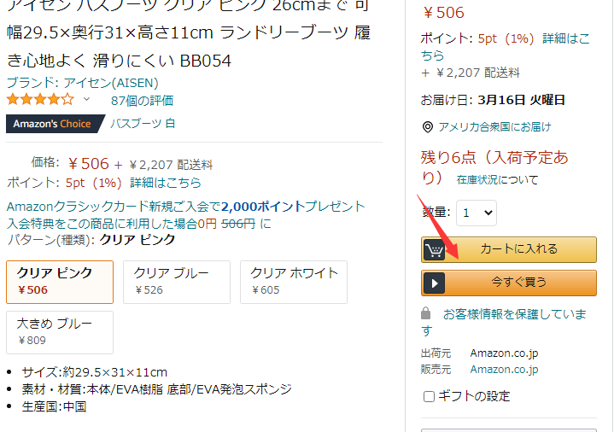
Task: Choose the クリア ホワイト pattern option
Action: pos(294,282)
